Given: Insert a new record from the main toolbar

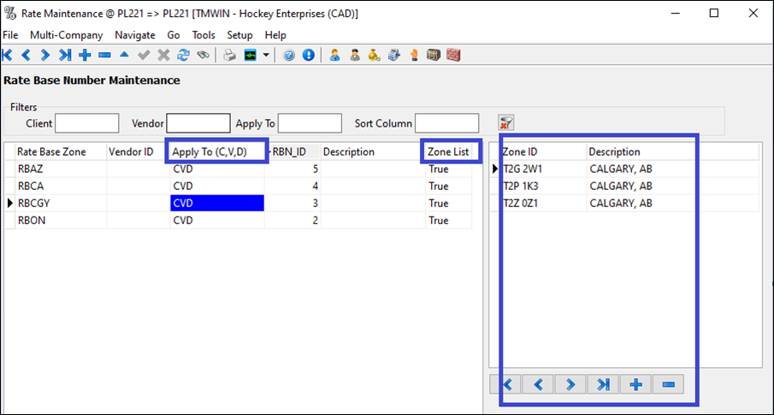Looking at the screenshot, I should 85,55.
